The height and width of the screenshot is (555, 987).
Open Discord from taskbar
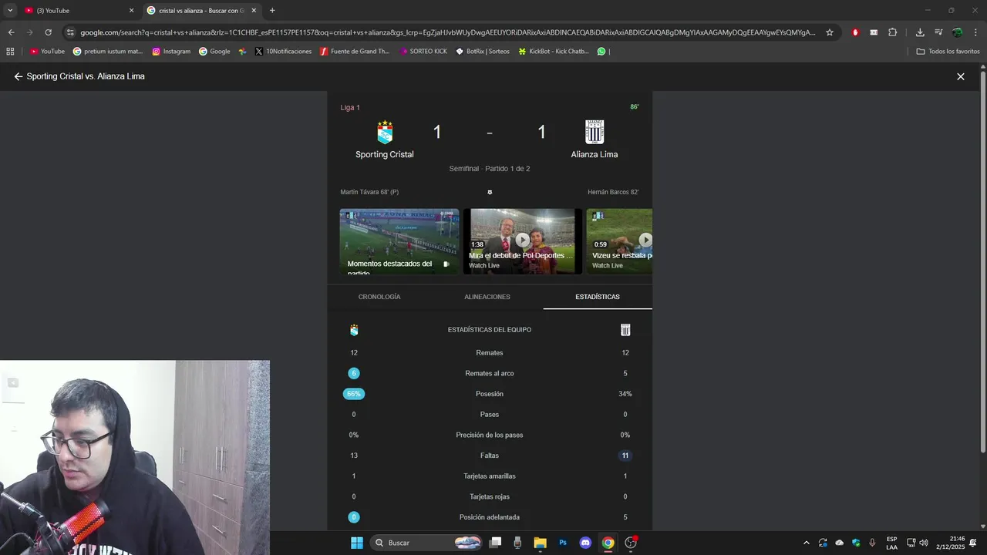click(585, 543)
